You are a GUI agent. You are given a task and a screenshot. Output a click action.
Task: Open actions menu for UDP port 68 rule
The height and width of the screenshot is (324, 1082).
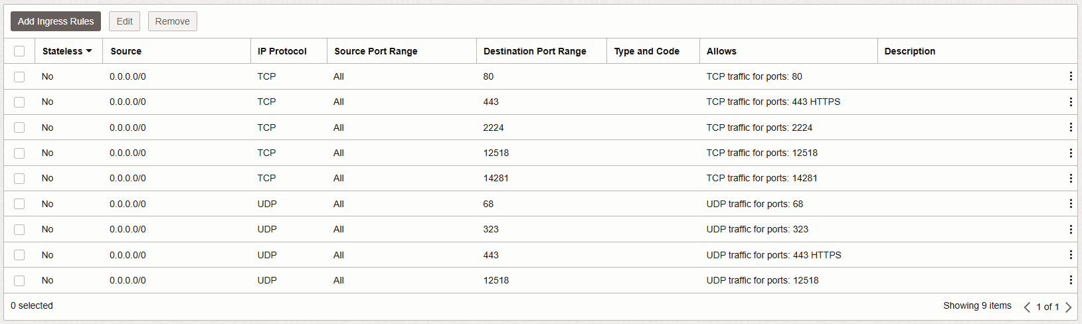pos(1070,204)
